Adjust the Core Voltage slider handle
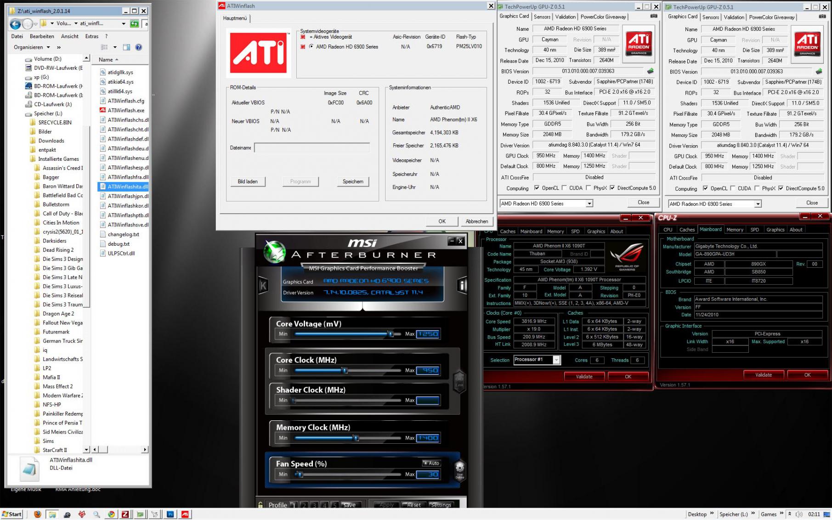 pyautogui.click(x=391, y=334)
